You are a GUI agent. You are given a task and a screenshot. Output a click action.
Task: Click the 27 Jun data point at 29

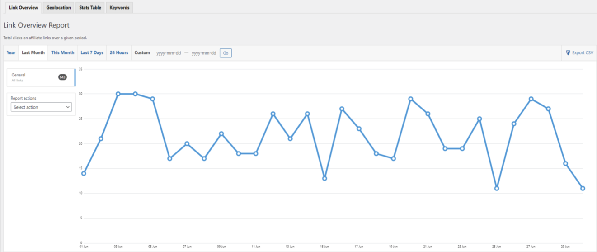[x=531, y=99]
